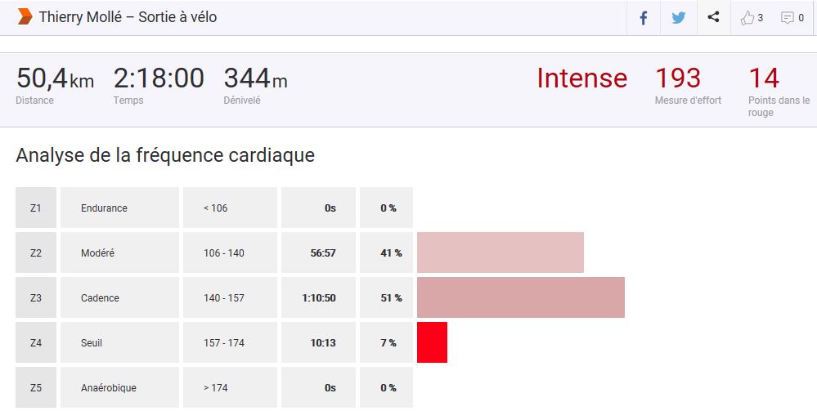Viewport: 817px width, 420px height.
Task: Click the 2:18:00 Temps stat
Action: [159, 79]
